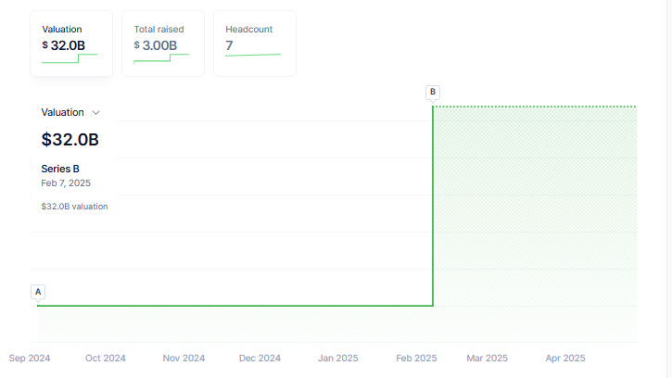Click the Apr 2025 axis label
Image resolution: width=672 pixels, height=378 pixels.
(x=565, y=359)
